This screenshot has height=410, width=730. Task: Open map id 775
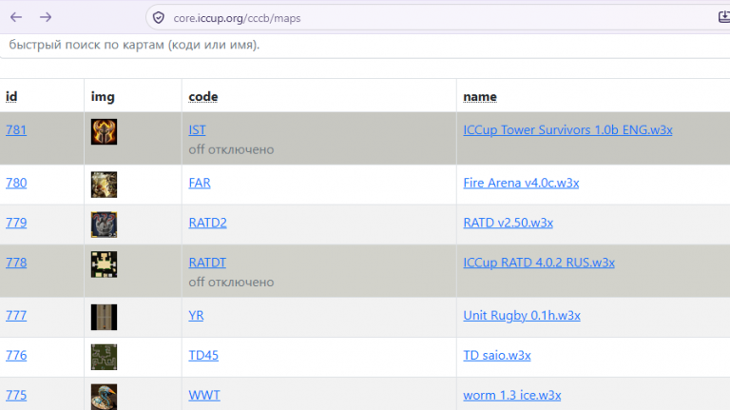pyautogui.click(x=16, y=395)
